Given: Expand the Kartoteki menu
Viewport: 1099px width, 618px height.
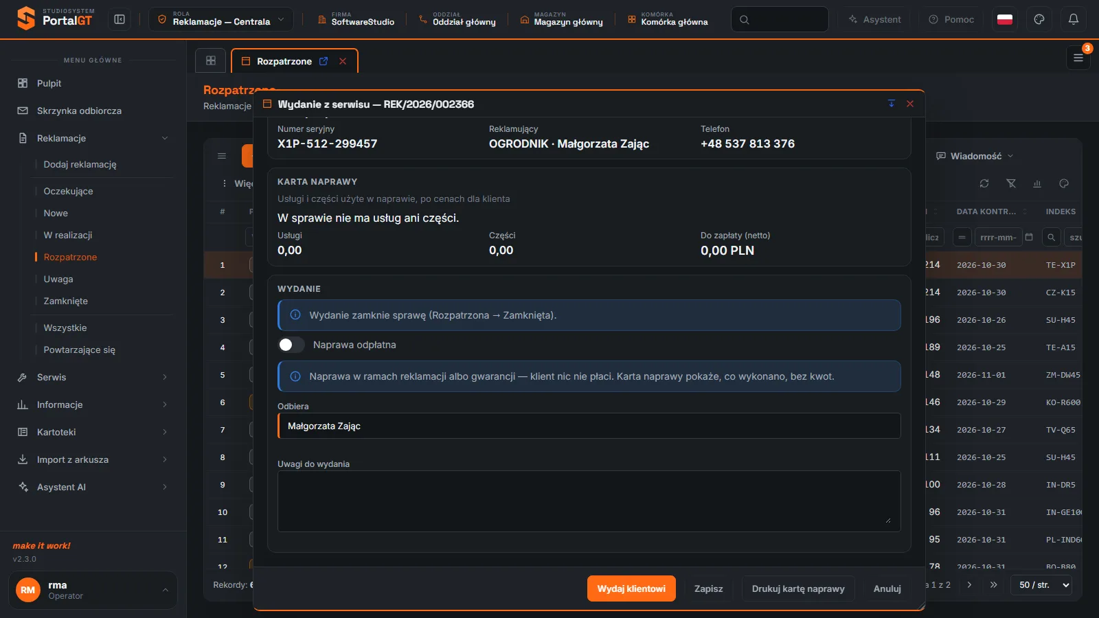Looking at the screenshot, I should 93,432.
